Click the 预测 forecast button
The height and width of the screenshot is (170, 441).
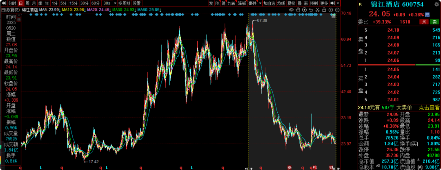click(314, 3)
